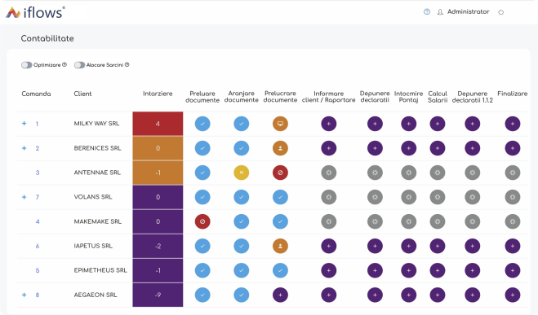Enable the Optimizare toggle
This screenshot has width=538, height=315.
pos(27,65)
